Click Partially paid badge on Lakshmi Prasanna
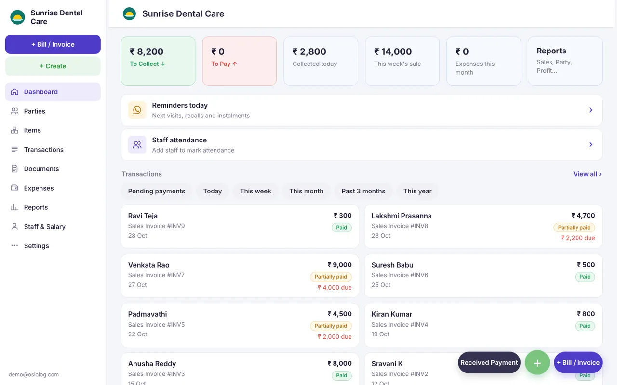617x385 pixels. click(x=574, y=228)
